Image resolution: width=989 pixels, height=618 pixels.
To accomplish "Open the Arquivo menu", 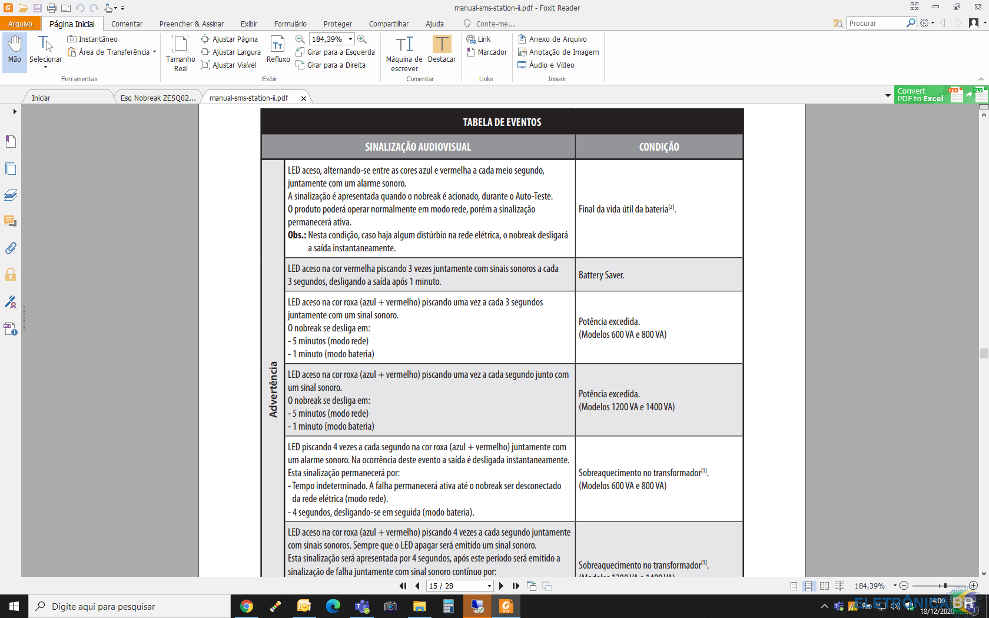I will (x=20, y=24).
